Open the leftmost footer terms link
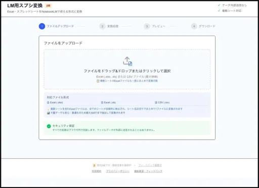 pyautogui.click(x=97, y=171)
